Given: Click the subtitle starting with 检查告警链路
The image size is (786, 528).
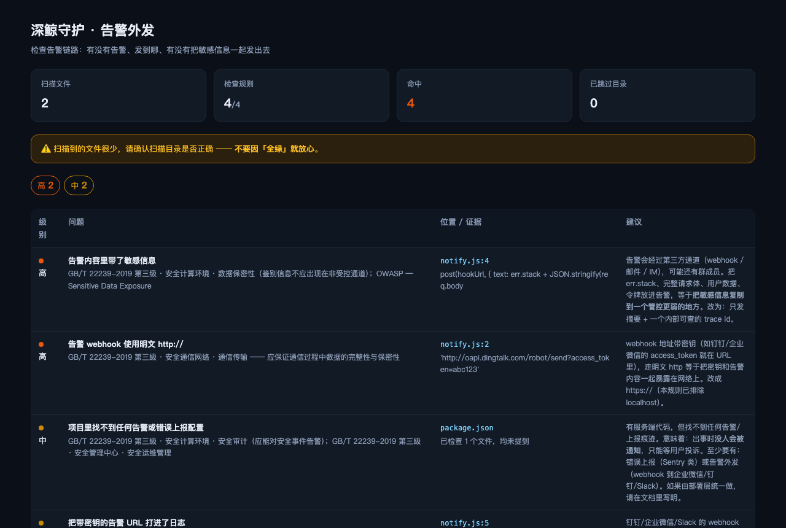Looking at the screenshot, I should 150,50.
